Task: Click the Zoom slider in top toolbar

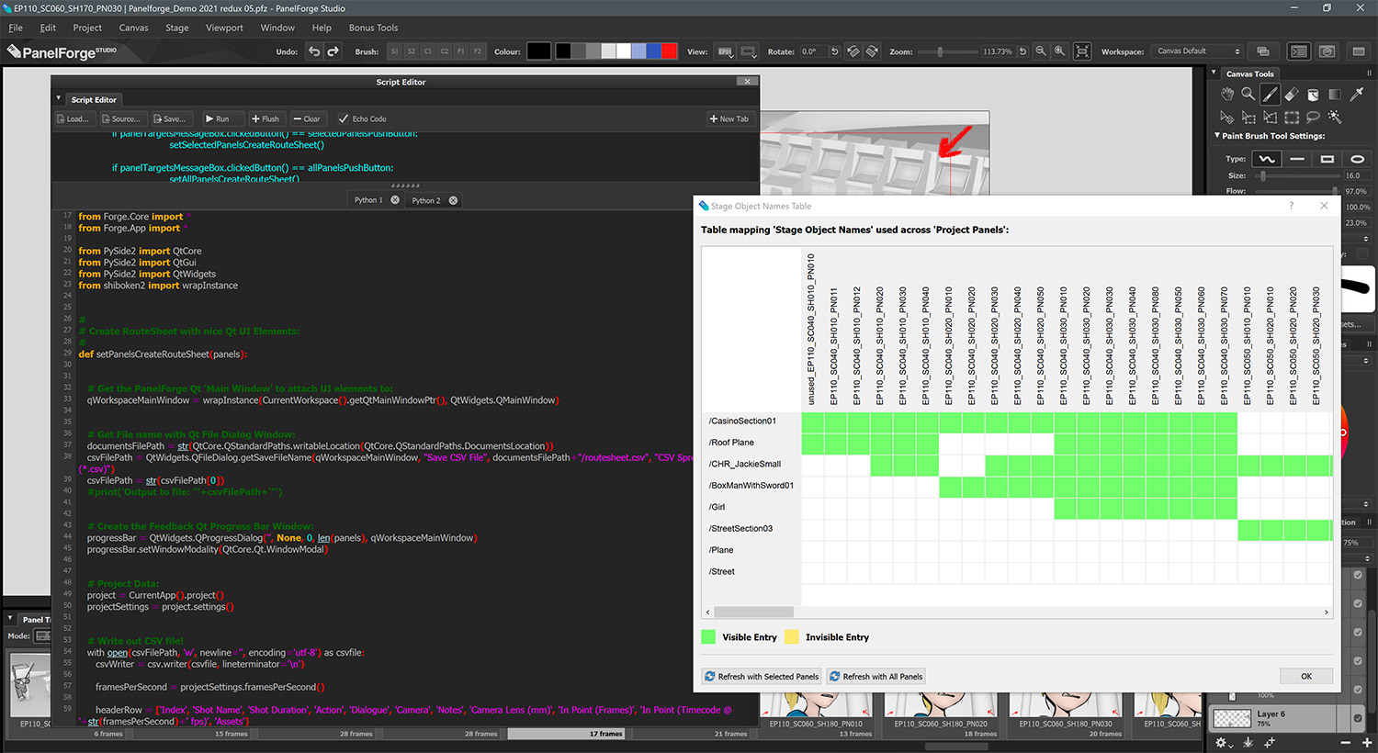Action: click(948, 51)
